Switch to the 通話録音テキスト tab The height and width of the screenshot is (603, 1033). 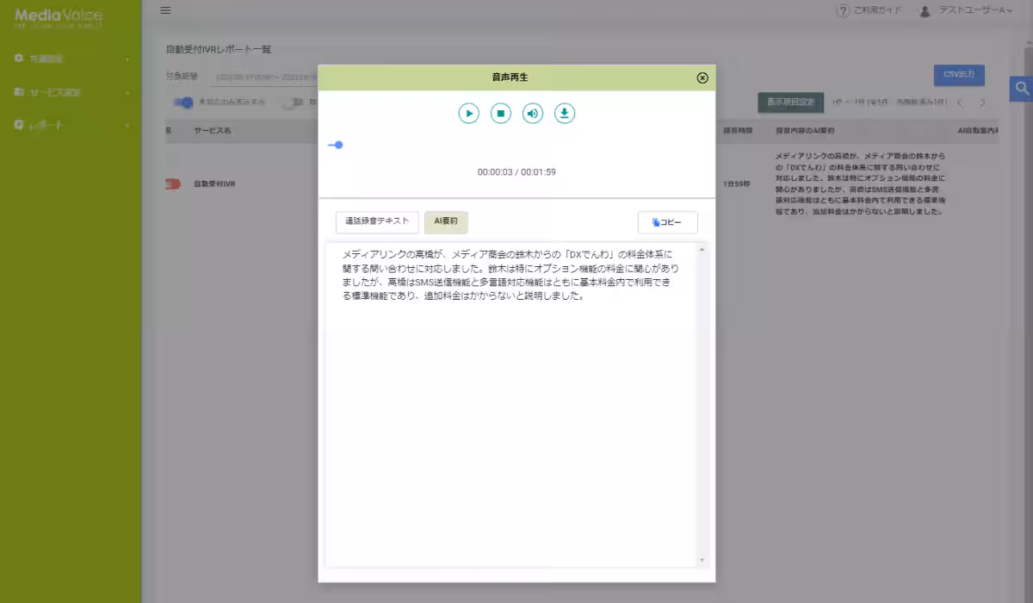coord(376,221)
